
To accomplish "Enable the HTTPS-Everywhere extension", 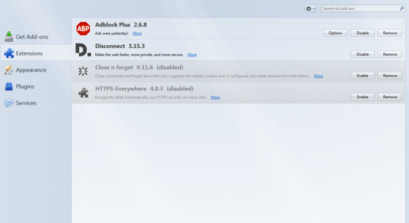I will 363,97.
